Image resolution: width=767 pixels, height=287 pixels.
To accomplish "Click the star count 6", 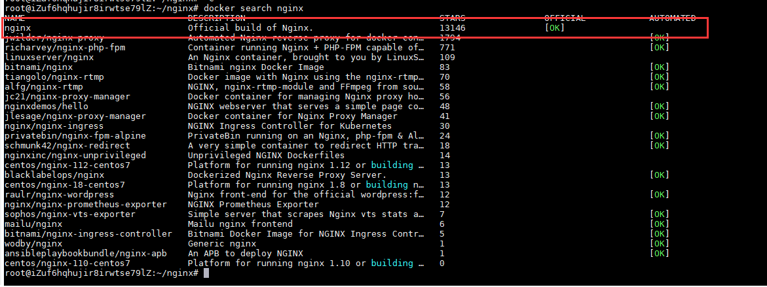I will 442,223.
